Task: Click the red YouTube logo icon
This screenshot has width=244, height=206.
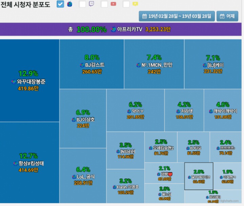Action: [x=113, y=4]
